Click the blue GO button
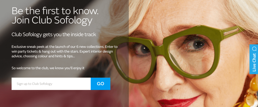The width and height of the screenshot is (258, 107). pyautogui.click(x=100, y=84)
